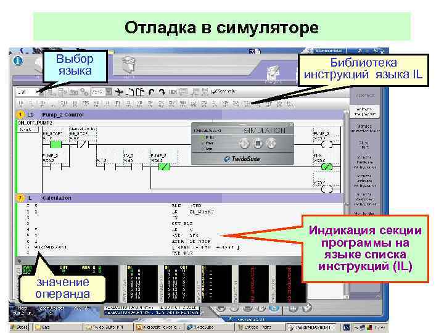
Task: Click the first IL instruction icon in the library row
Action: [21, 104]
